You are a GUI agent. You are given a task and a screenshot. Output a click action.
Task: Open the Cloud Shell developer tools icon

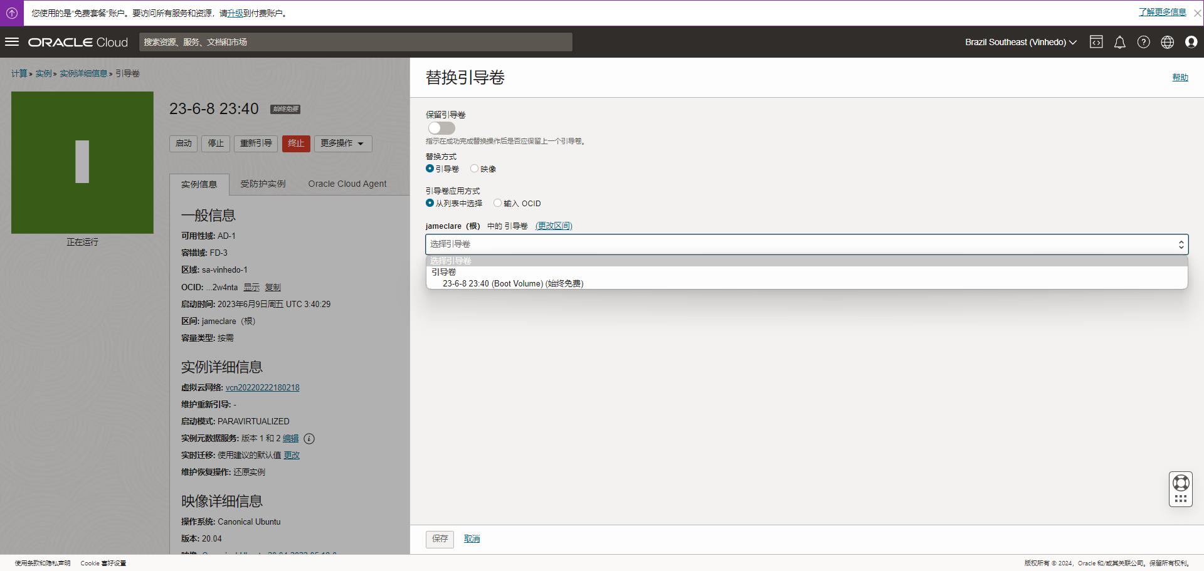(1096, 42)
